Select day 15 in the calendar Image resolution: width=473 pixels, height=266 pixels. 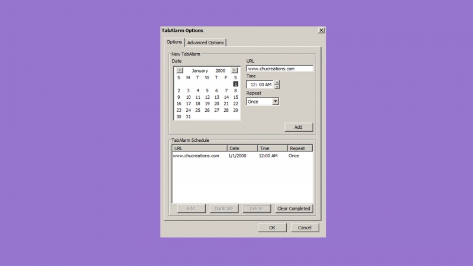[235, 97]
